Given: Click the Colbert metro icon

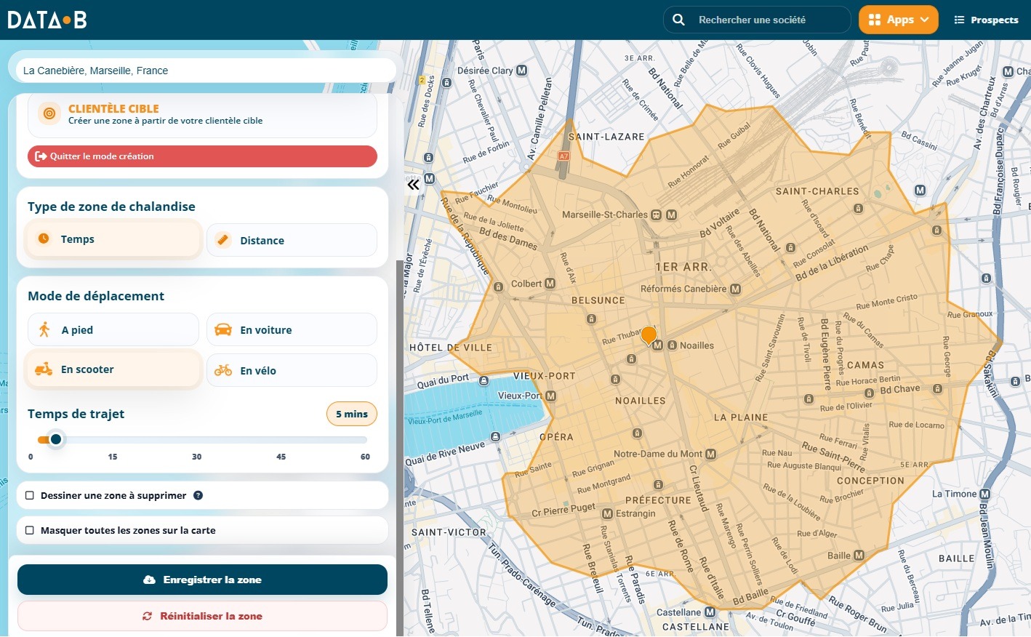Looking at the screenshot, I should 550,284.
